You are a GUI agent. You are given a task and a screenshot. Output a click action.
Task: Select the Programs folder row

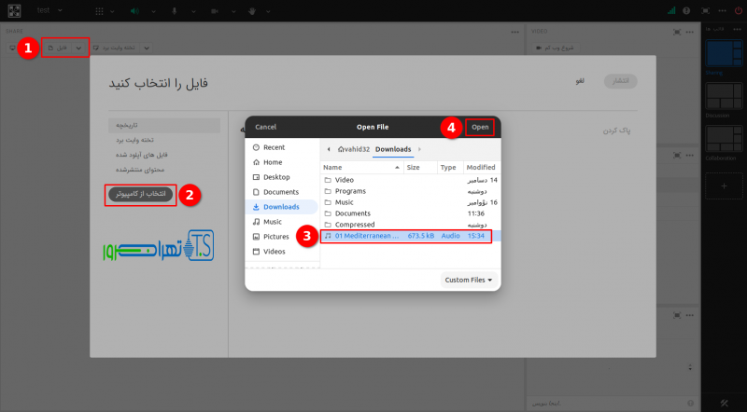[411, 191]
